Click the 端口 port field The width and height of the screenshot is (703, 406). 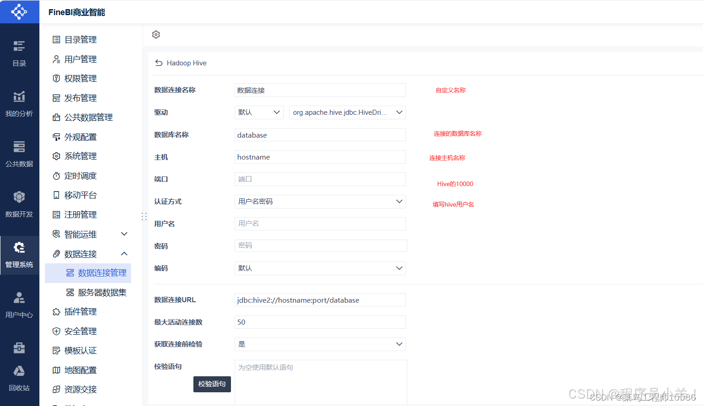[x=320, y=179]
